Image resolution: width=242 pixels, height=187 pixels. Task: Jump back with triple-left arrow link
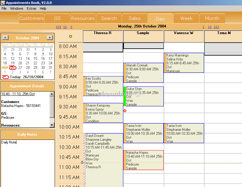pyautogui.click(x=59, y=27)
